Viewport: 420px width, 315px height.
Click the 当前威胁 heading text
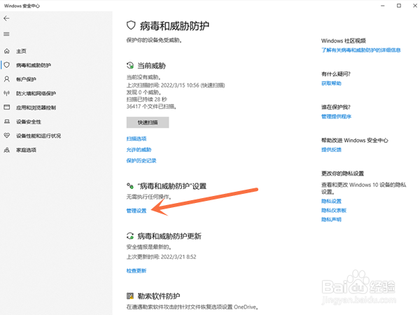(x=152, y=66)
